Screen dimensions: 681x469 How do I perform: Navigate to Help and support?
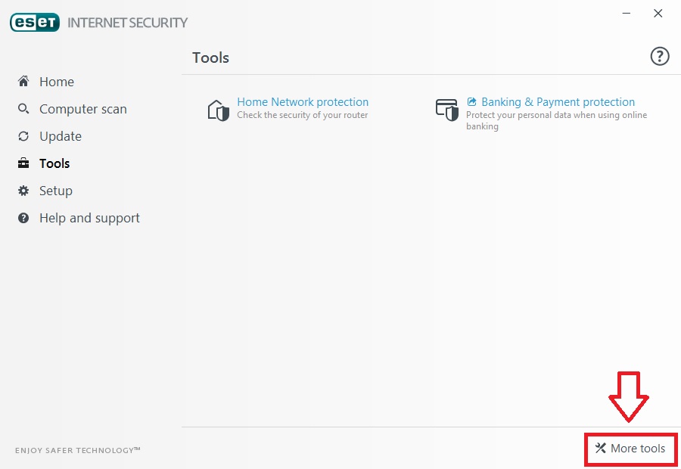tap(89, 218)
